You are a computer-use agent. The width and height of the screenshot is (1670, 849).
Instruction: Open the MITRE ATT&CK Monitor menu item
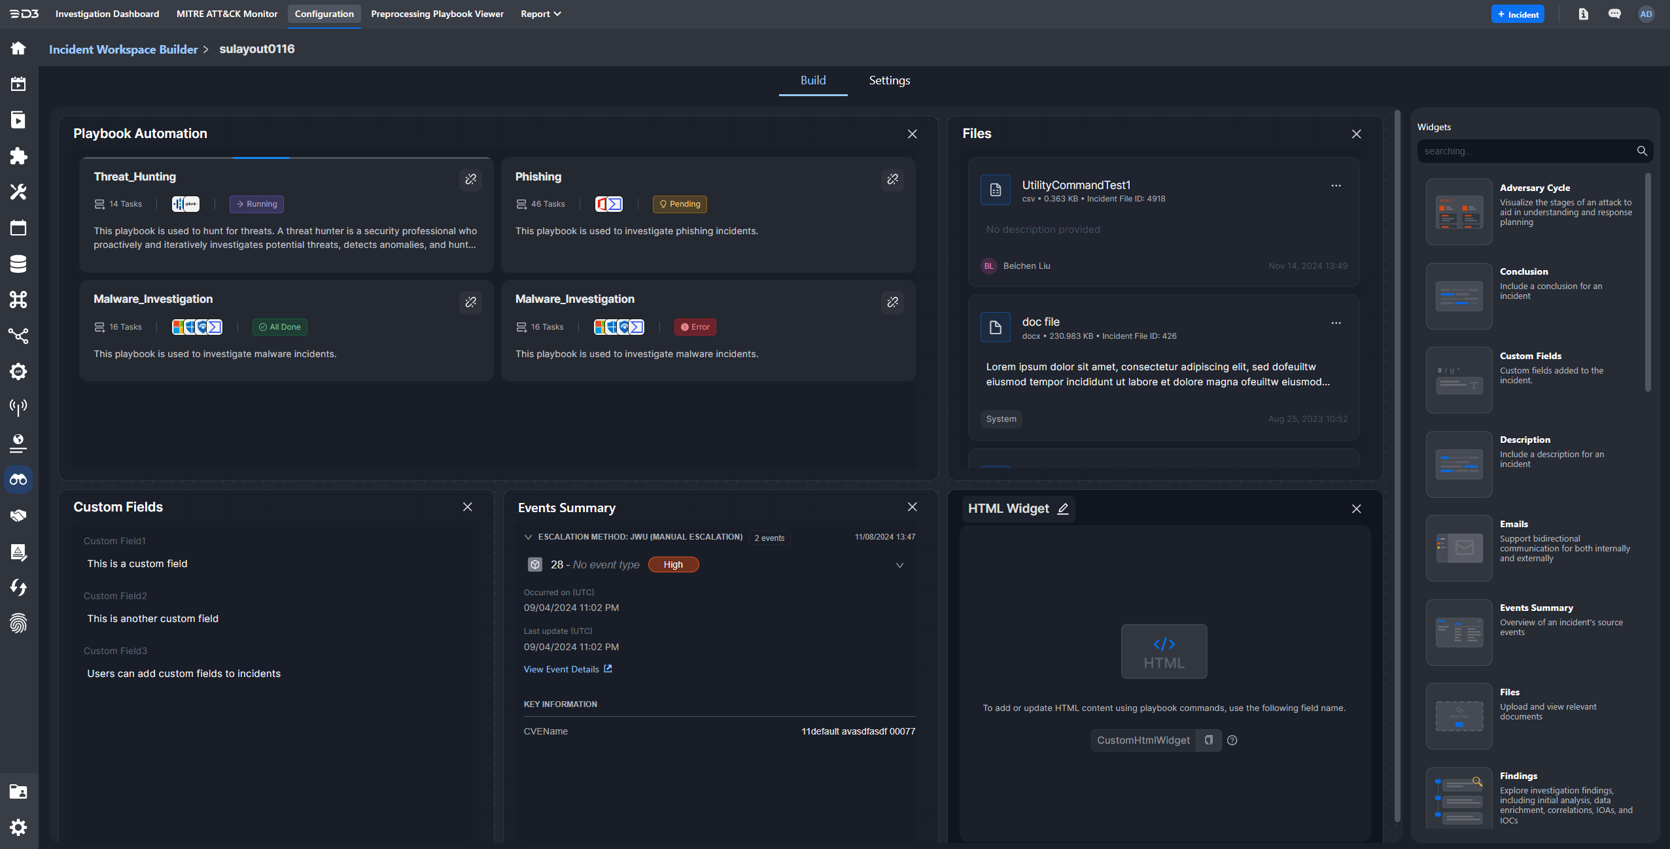coord(227,13)
